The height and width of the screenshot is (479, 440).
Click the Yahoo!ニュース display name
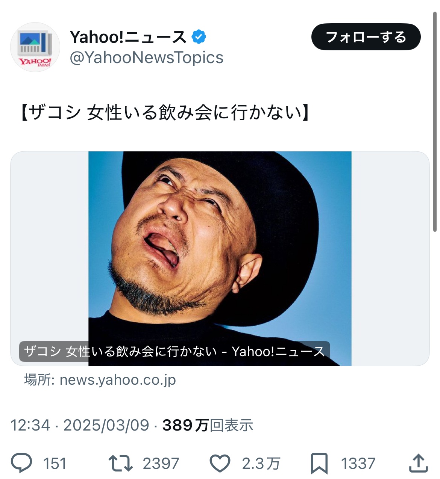(128, 37)
